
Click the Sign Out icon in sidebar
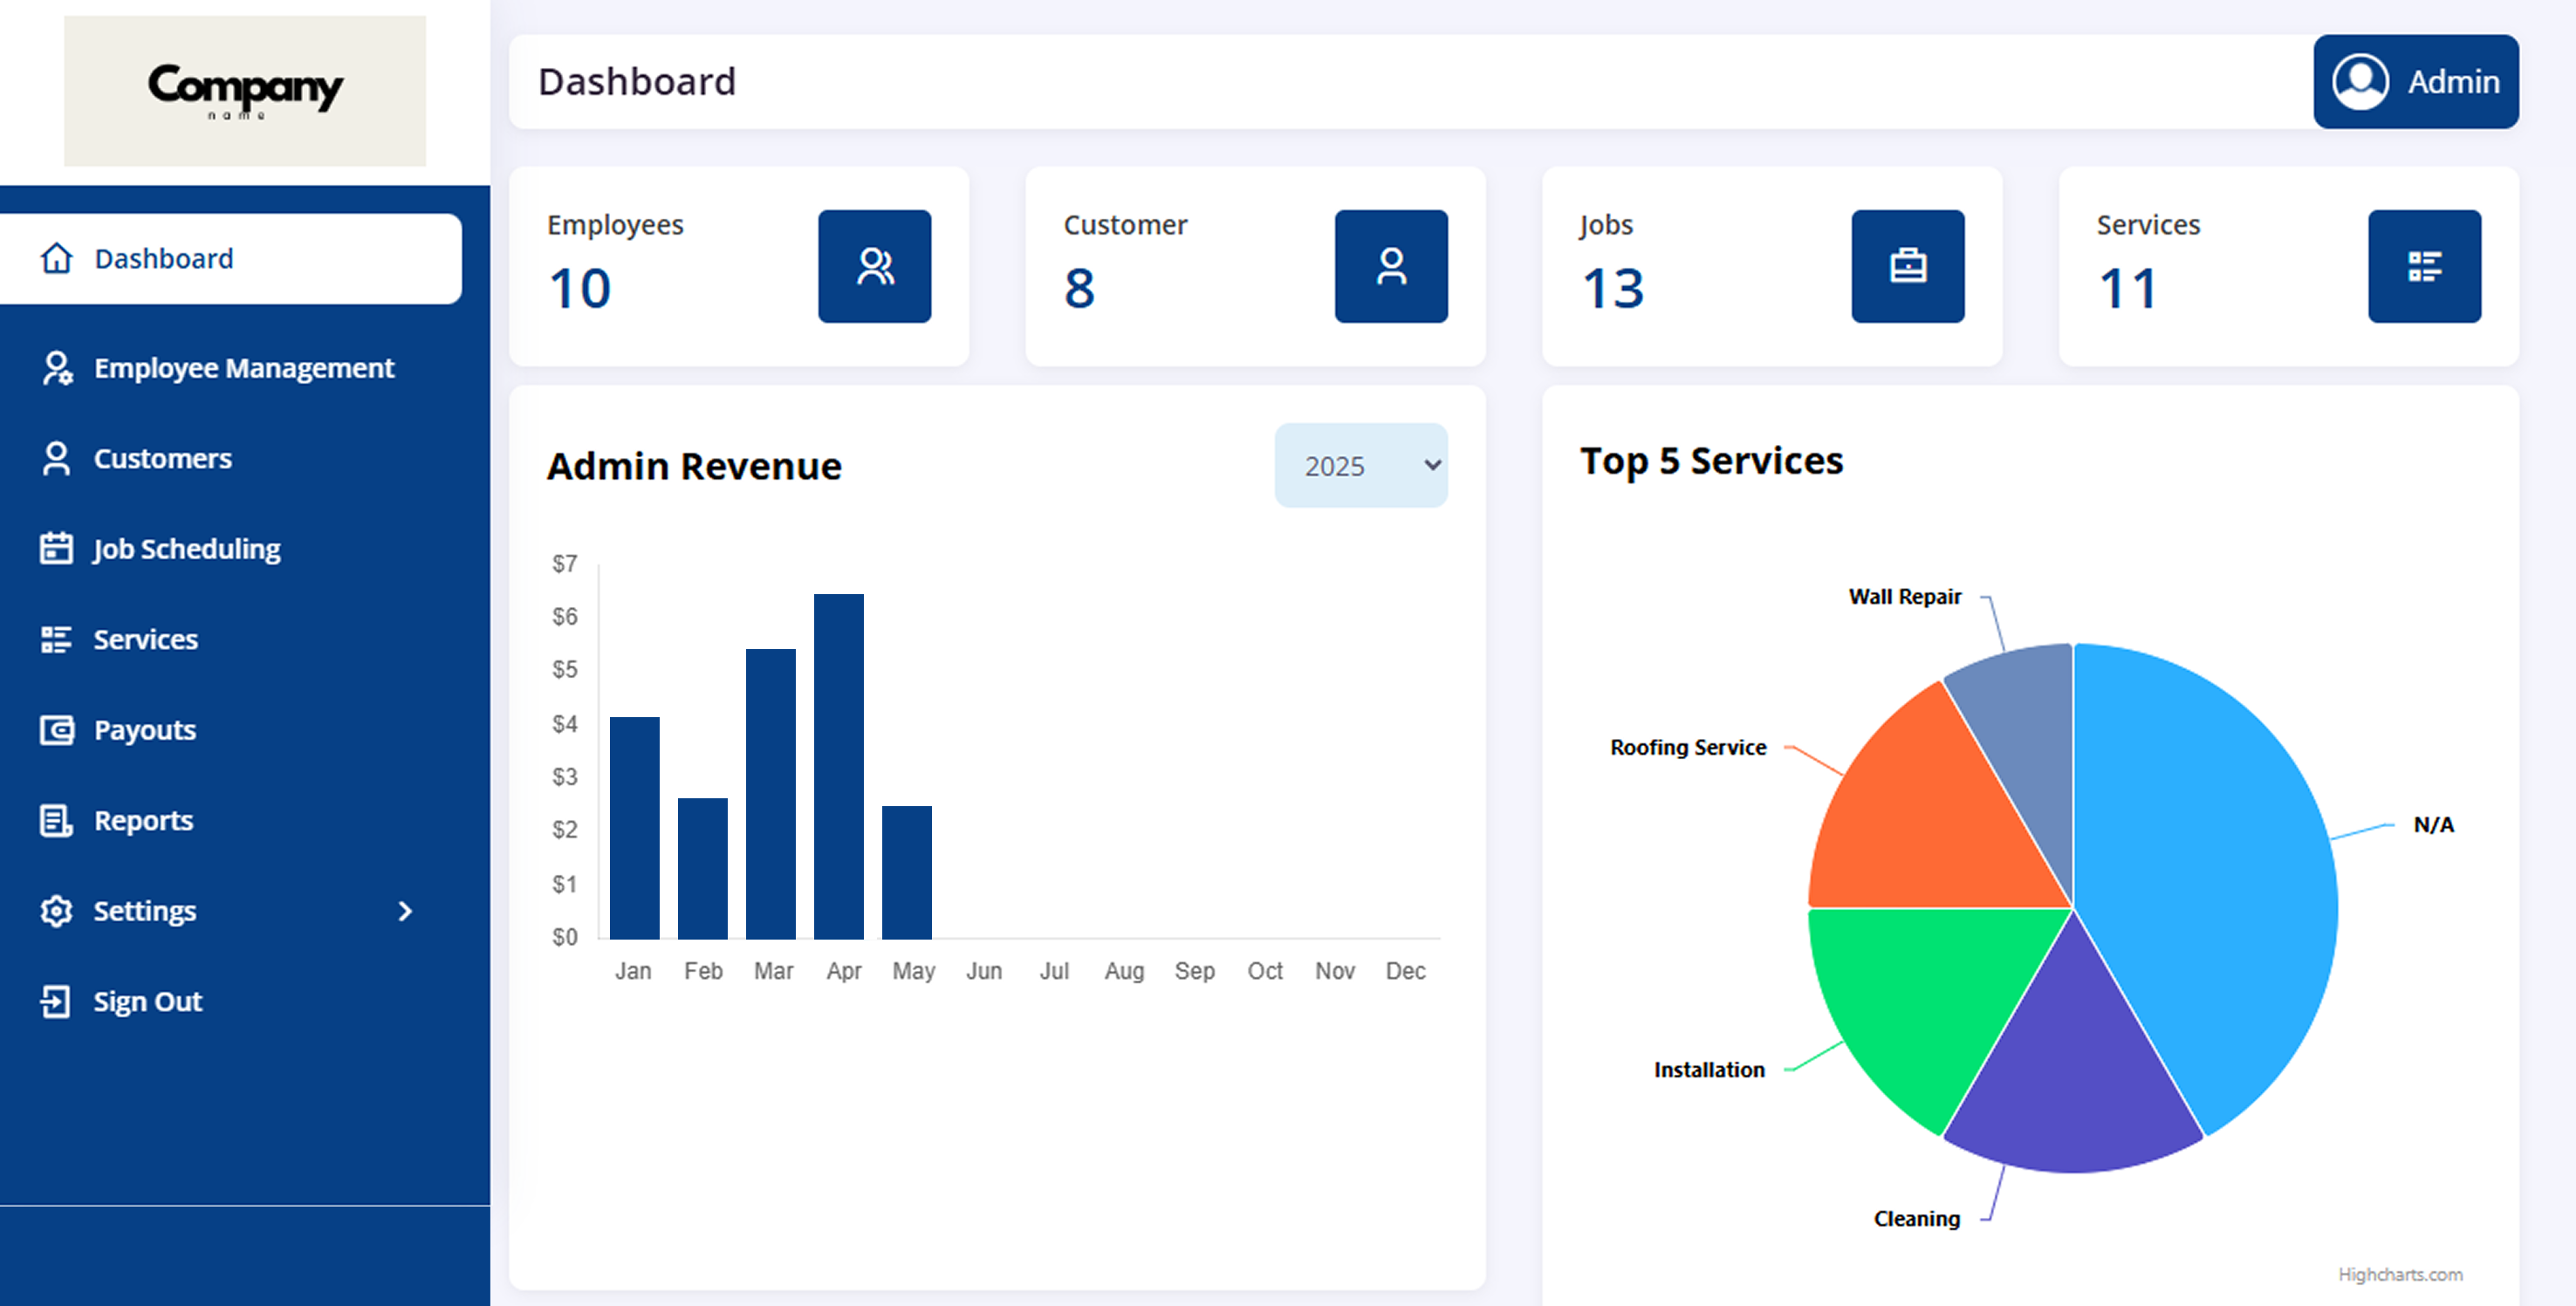56,1001
